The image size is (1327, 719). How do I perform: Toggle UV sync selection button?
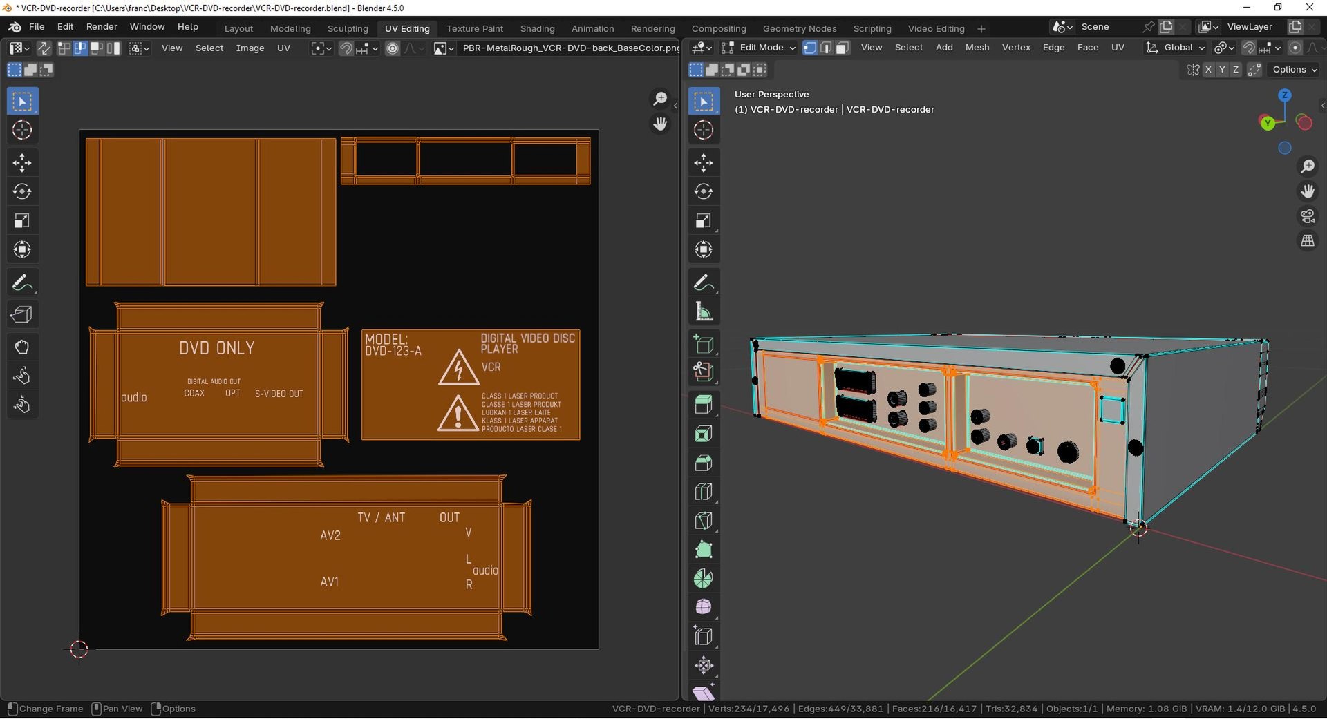44,48
